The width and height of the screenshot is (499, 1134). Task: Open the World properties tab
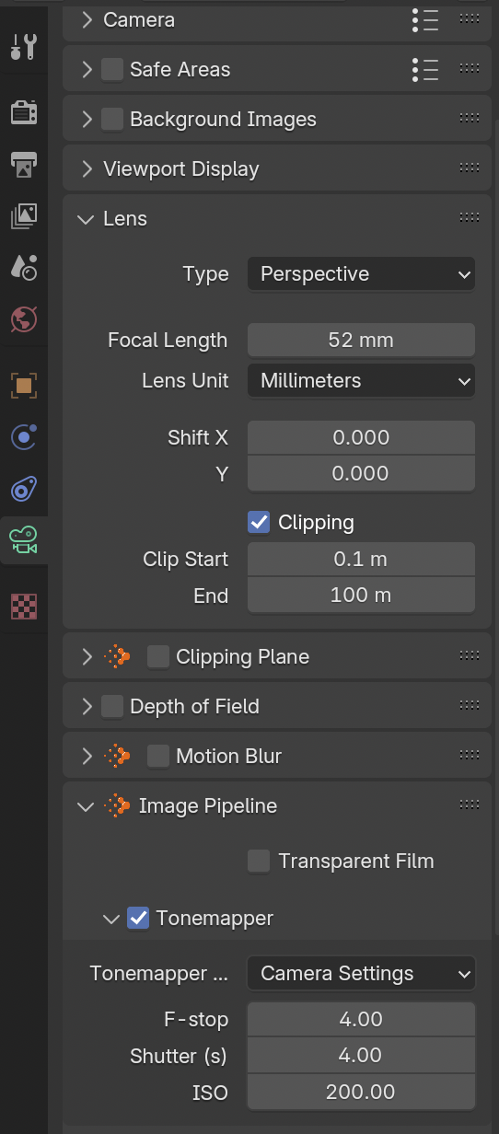pos(24,318)
